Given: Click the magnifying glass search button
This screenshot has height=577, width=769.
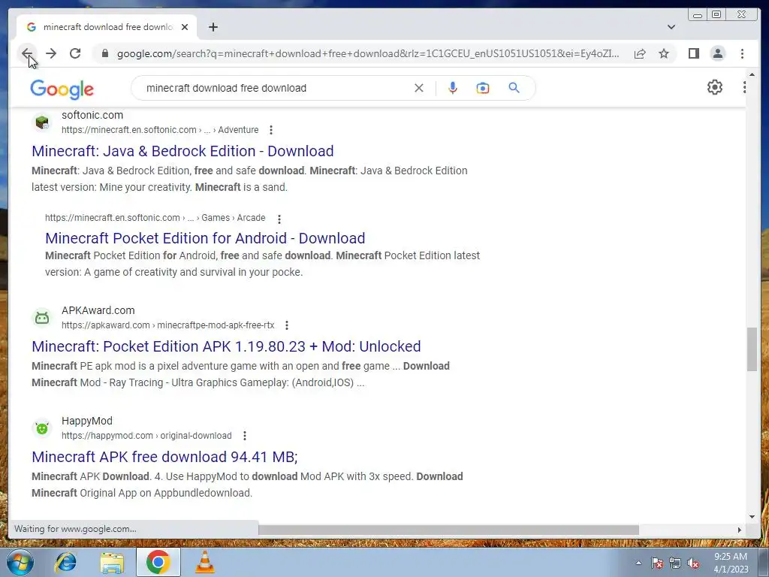Looking at the screenshot, I should point(514,88).
